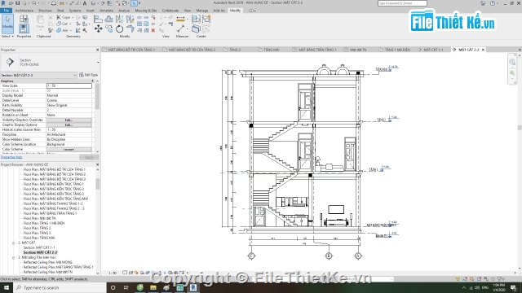Image resolution: width=522 pixels, height=293 pixels.
Task: Click the Cope geometry tool
Action: (64, 17)
